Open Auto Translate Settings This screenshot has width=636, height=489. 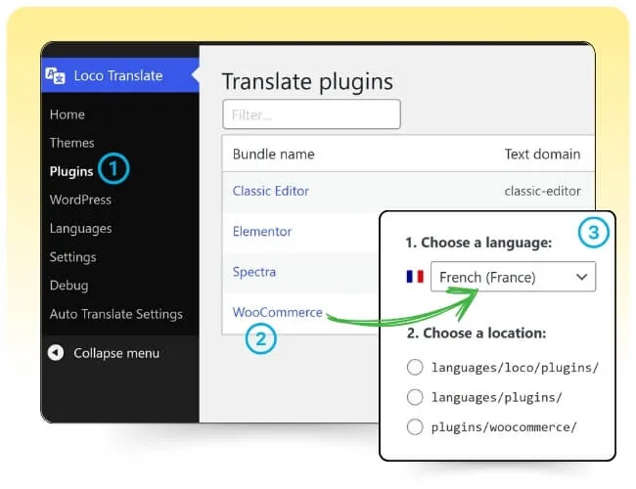pyautogui.click(x=116, y=314)
